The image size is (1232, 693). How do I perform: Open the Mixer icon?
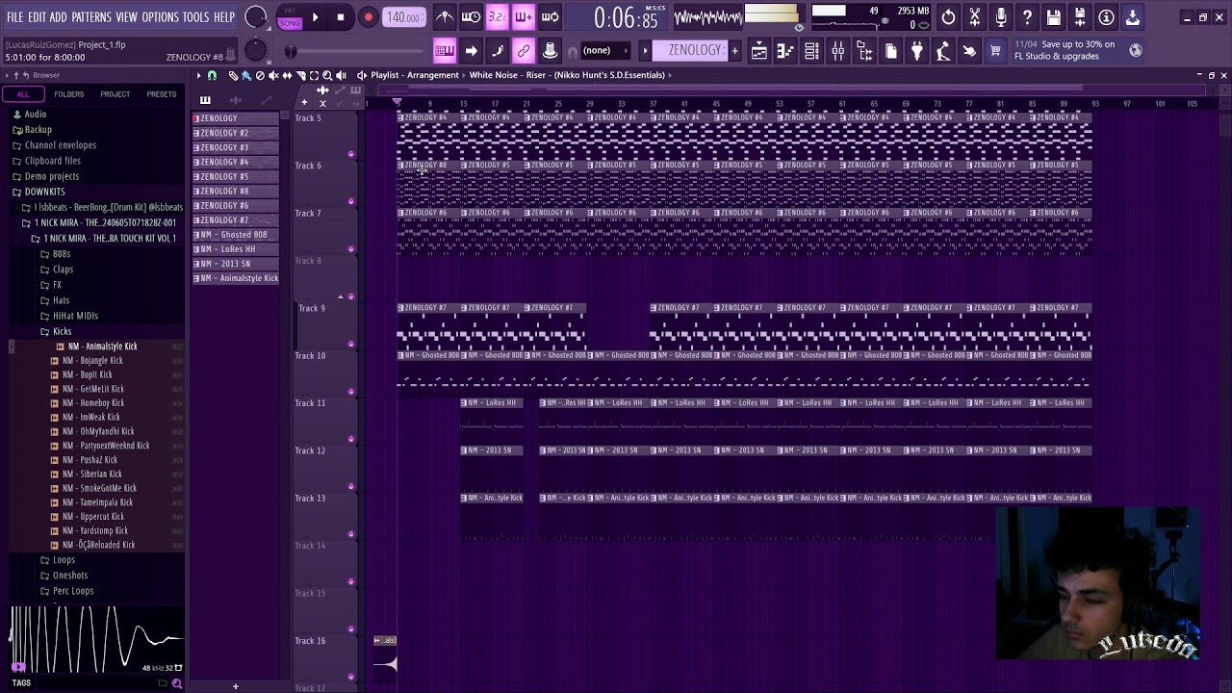[x=837, y=51]
